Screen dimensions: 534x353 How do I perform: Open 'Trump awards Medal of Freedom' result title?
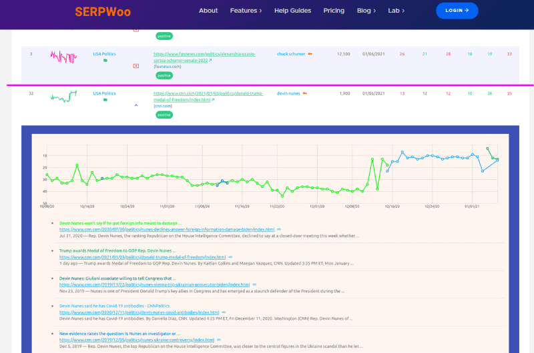click(x=117, y=250)
